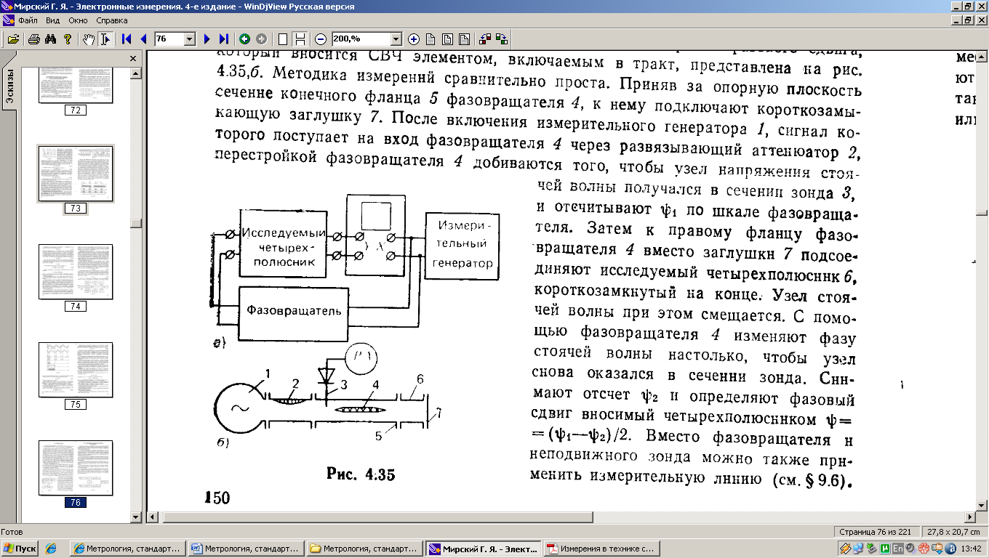Select page 75 thumbnail
989x558 pixels.
(76, 371)
